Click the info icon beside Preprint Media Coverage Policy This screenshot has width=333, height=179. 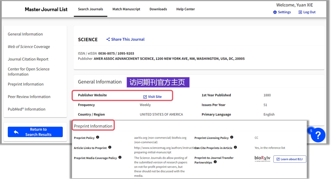[x=120, y=157]
